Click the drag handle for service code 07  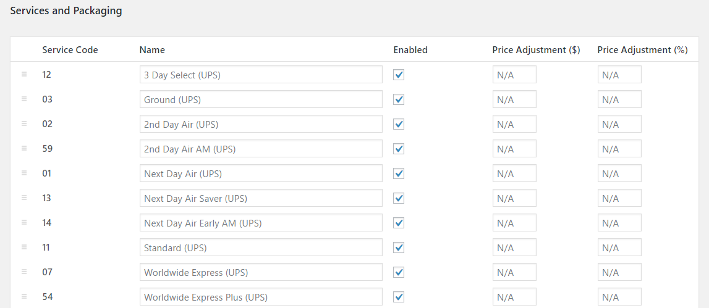tap(25, 272)
